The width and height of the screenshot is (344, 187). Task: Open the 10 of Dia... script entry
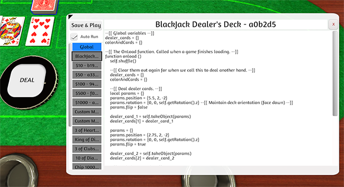pos(86,158)
